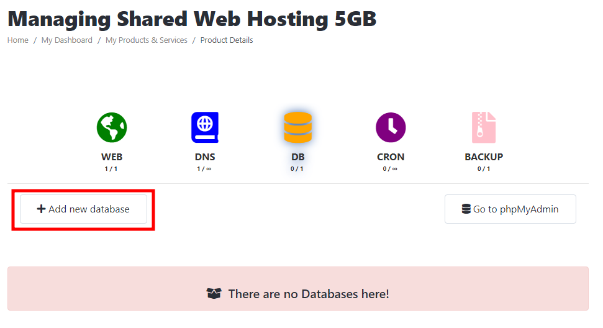
Task: Click the green WEB globe icon
Action: coord(112,127)
